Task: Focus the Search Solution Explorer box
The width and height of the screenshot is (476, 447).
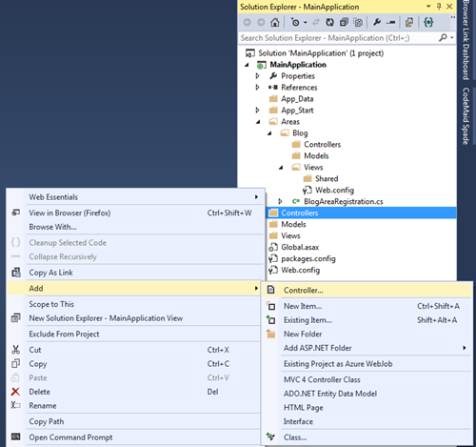Action: (x=338, y=38)
